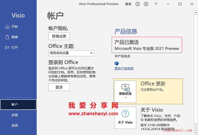The height and width of the screenshot is (135, 198).
Task: Click the 无法更新此产品 text
Action: (152, 90)
